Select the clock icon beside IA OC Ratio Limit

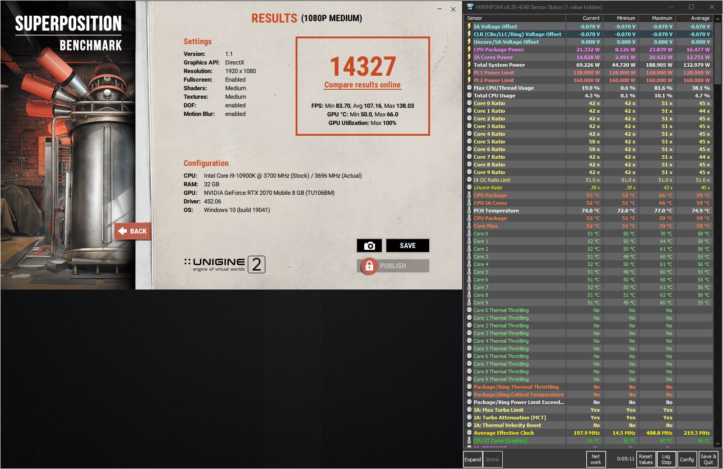pos(469,180)
